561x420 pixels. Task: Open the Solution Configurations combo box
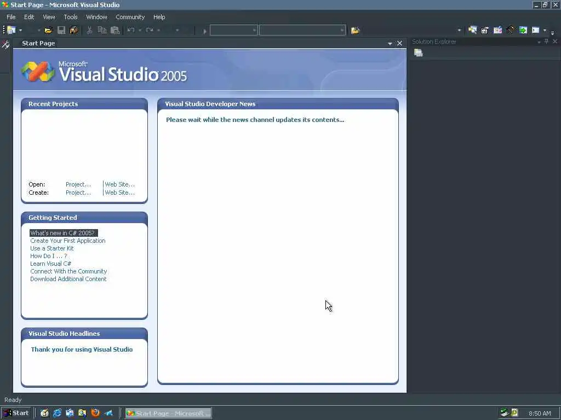pyautogui.click(x=233, y=31)
